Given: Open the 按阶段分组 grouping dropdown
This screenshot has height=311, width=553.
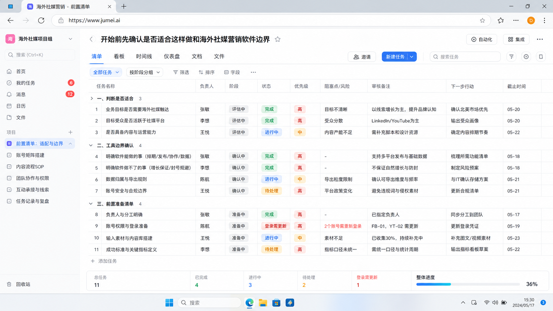Looking at the screenshot, I should [145, 72].
